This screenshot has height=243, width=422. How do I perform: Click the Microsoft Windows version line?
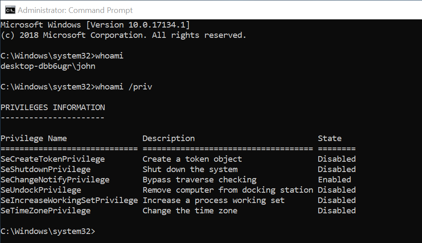[95, 25]
